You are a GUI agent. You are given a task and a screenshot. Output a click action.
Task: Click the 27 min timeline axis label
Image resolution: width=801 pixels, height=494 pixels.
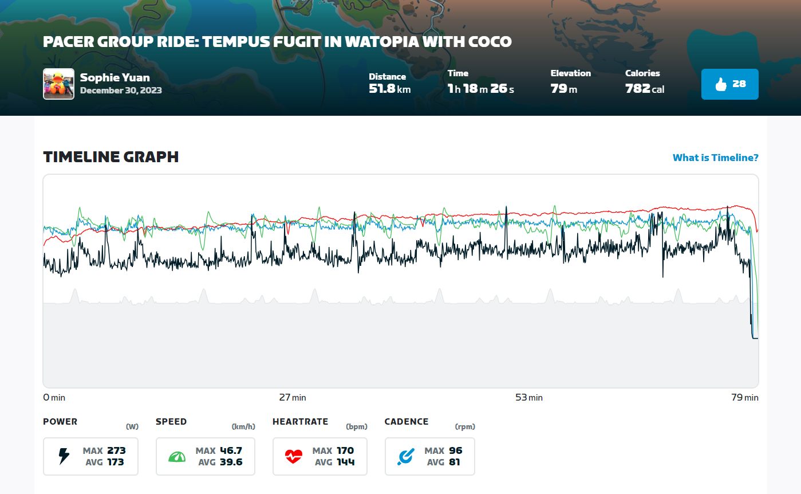(x=292, y=397)
